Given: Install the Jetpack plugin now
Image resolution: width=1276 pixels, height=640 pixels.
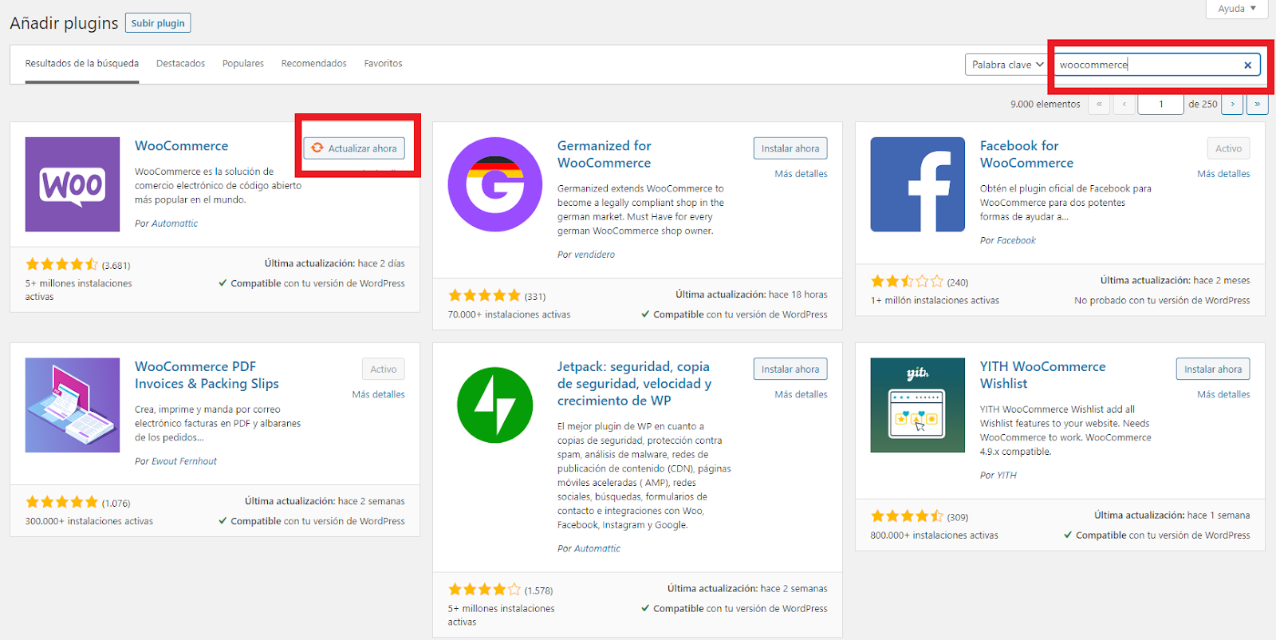Looking at the screenshot, I should 790,369.
